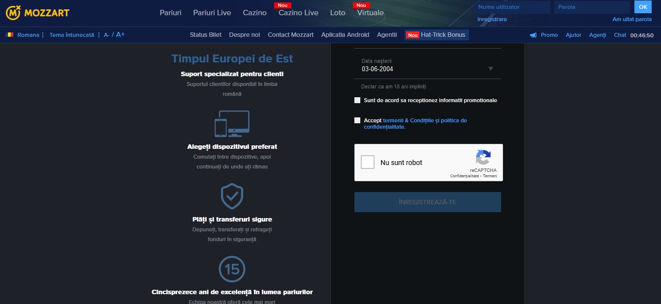The width and height of the screenshot is (661, 304).
Task: Accept terms and conditions checkbox
Action: 357,120
